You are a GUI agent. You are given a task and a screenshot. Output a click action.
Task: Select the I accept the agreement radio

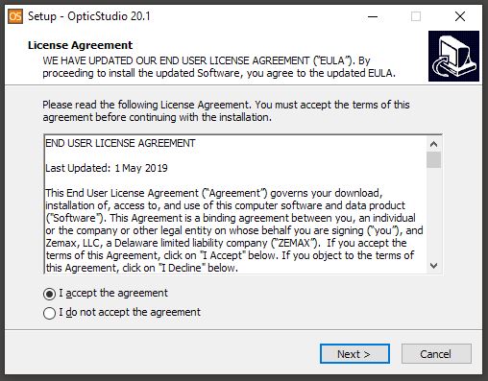49,294
